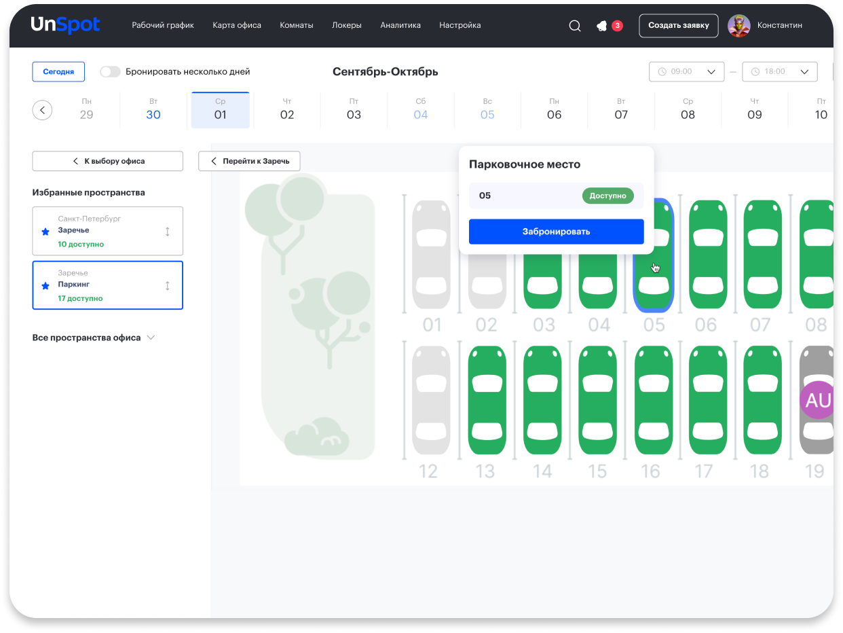This screenshot has width=843, height=633.
Task: Click Konstantin's profile avatar
Action: (x=738, y=26)
